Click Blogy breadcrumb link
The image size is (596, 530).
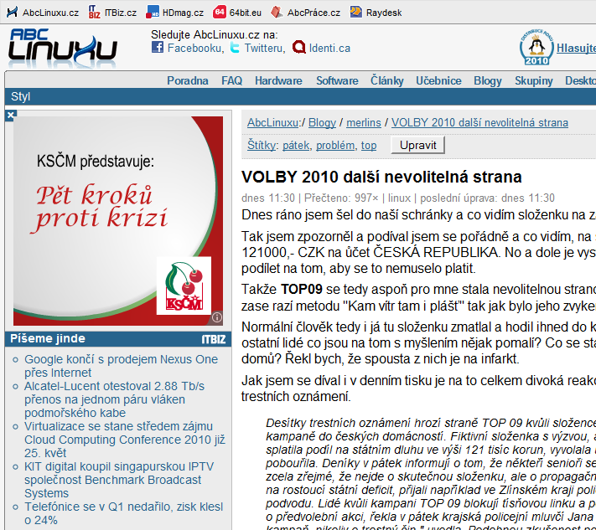(x=322, y=122)
